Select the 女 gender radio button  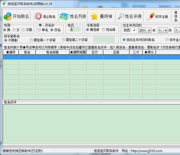pos(14,30)
